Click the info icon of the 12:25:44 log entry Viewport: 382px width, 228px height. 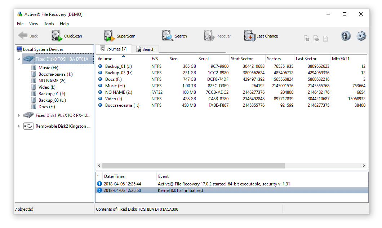click(99, 184)
